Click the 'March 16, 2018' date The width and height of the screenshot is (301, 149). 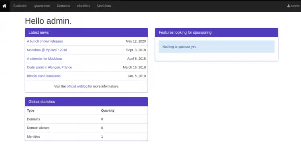click(134, 67)
